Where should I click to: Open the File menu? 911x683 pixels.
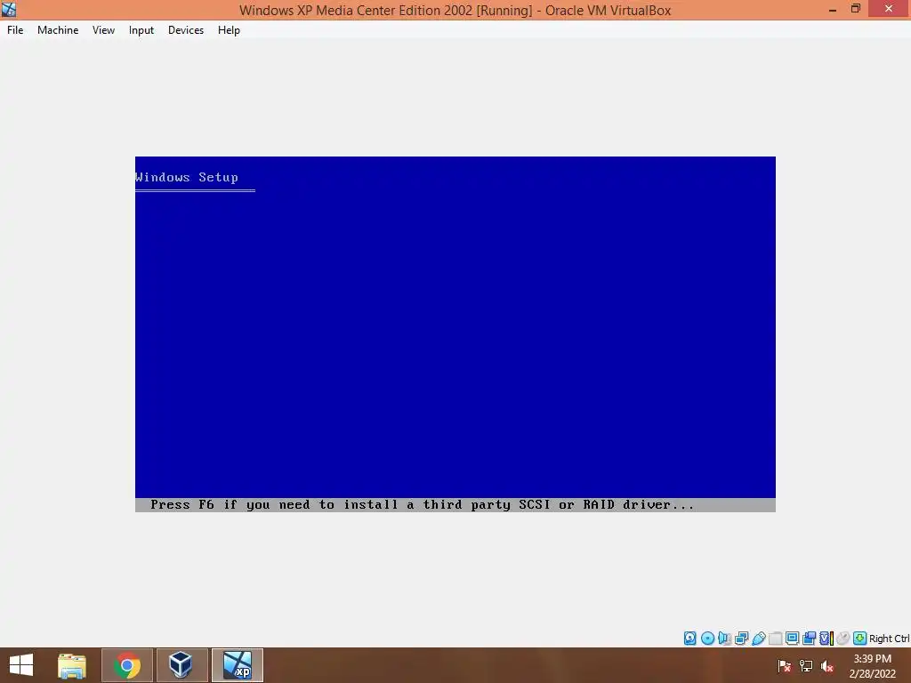(x=15, y=30)
